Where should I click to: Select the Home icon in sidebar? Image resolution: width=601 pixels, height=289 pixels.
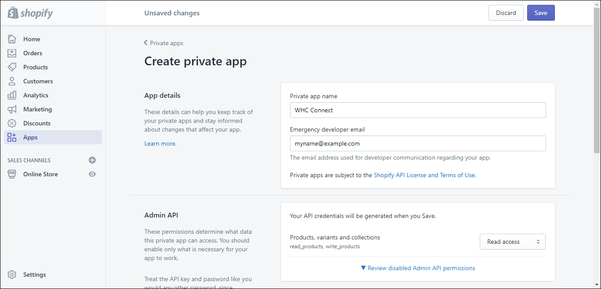tap(12, 39)
